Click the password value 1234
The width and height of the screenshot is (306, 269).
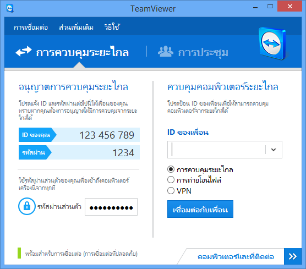[123, 152]
